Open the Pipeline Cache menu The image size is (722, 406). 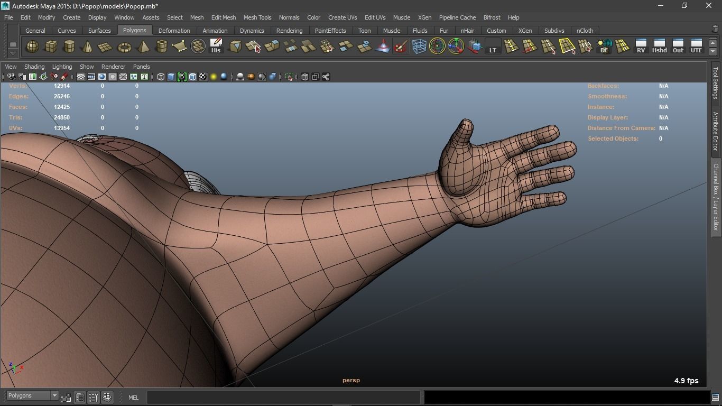point(457,17)
